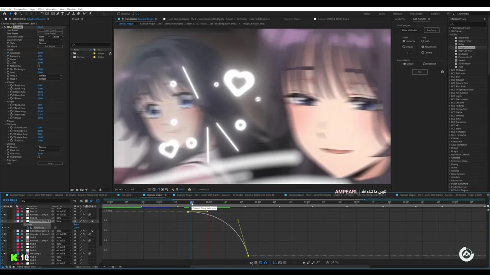The image size is (490, 275).
Task: Open the Animation menu
Action: 51,9
